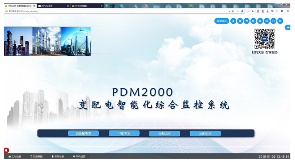Click the first magnifier zoom icon
This screenshot has width=295, height=162.
point(253,21)
